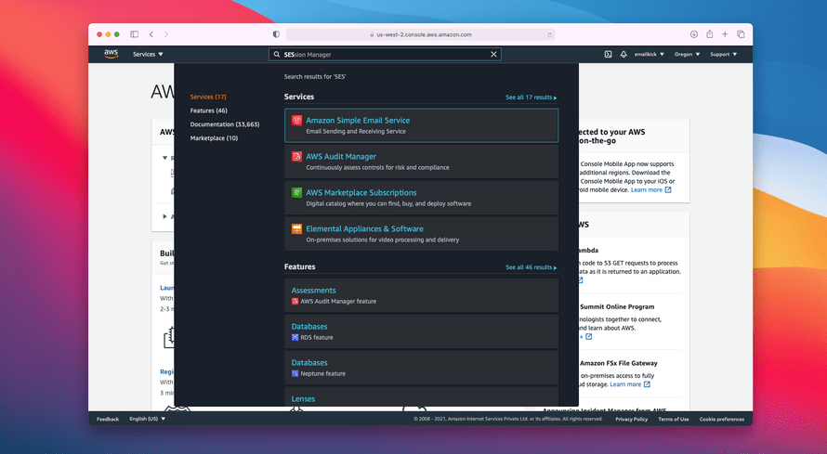
Task: Click the AWS logo home icon
Action: pyautogui.click(x=111, y=54)
